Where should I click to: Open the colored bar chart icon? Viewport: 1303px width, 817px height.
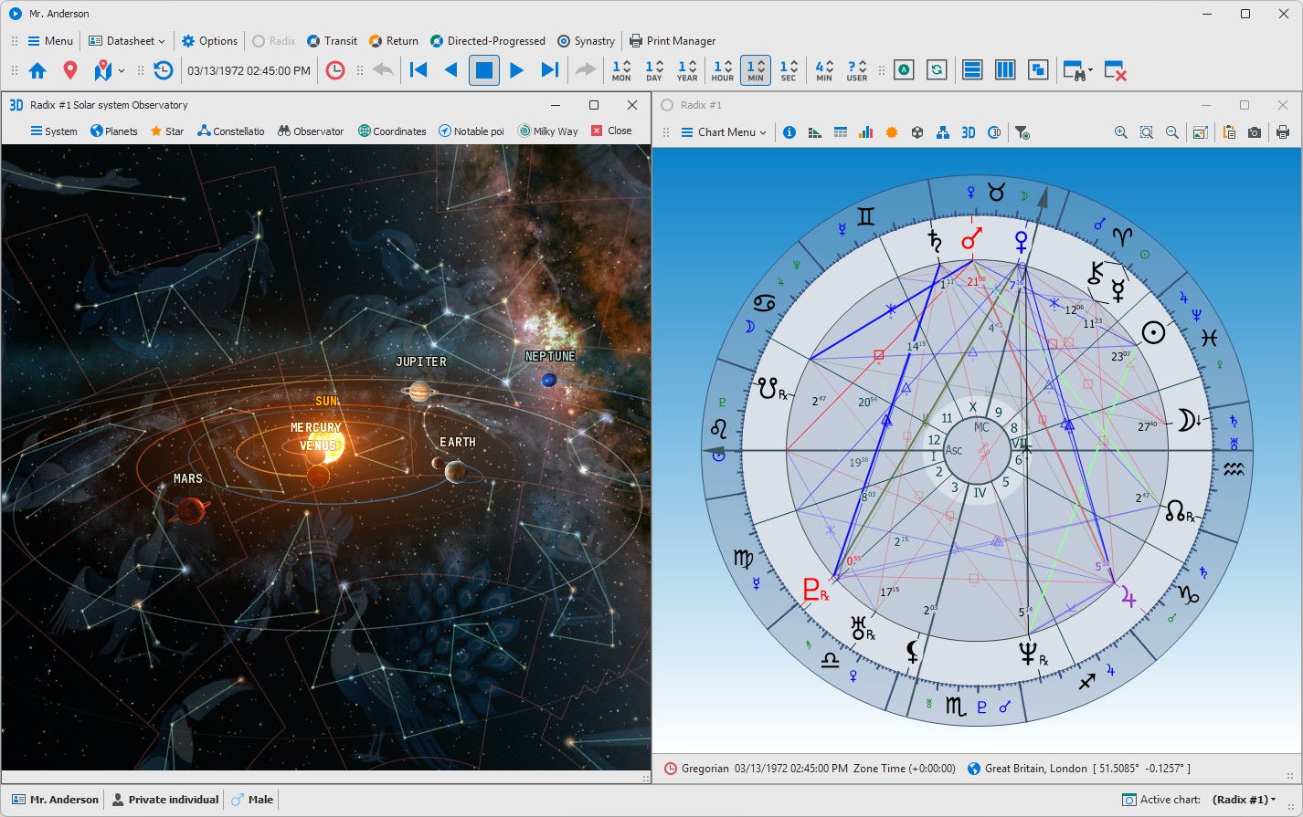(x=866, y=132)
